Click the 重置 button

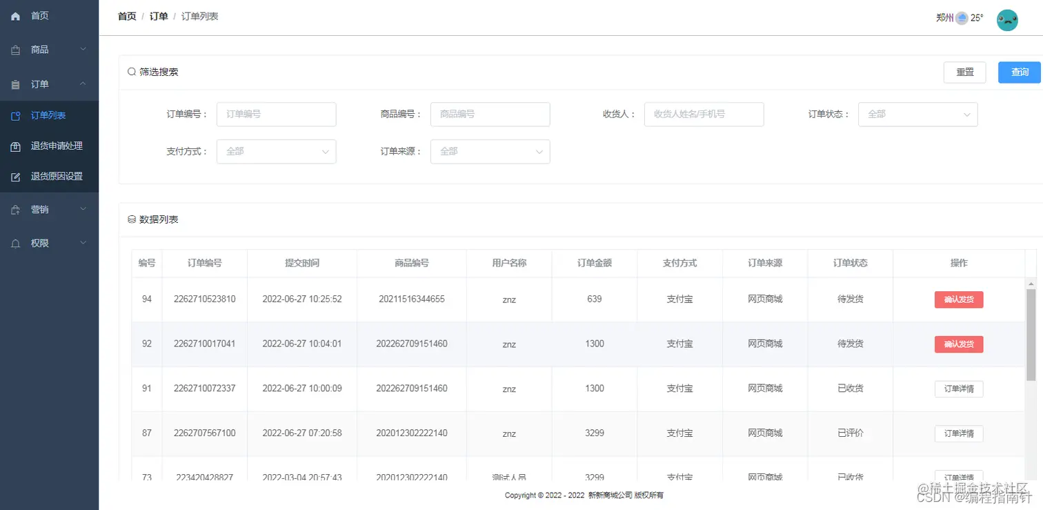(965, 72)
